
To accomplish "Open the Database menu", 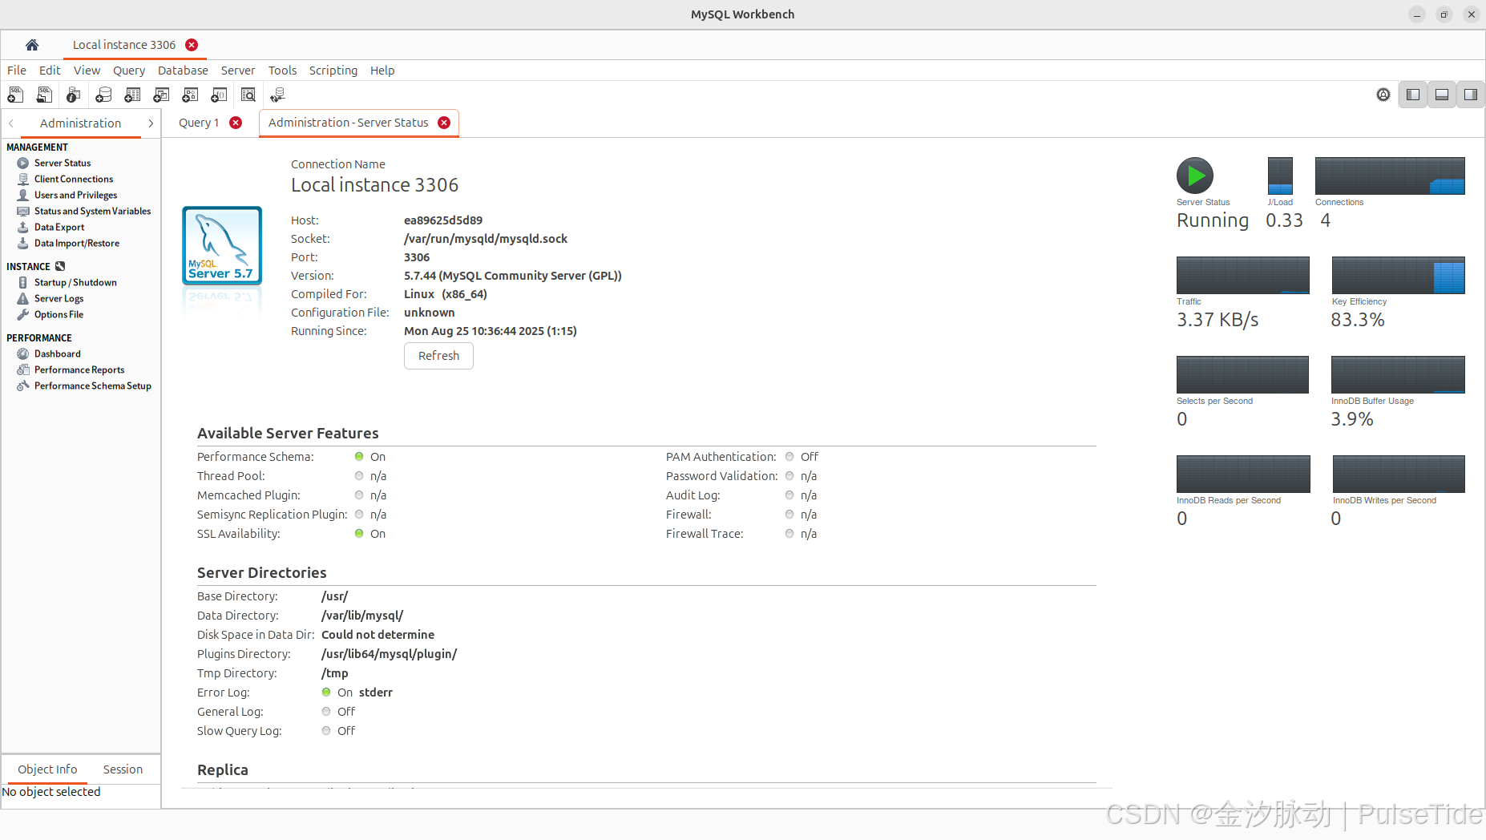I will [183, 71].
